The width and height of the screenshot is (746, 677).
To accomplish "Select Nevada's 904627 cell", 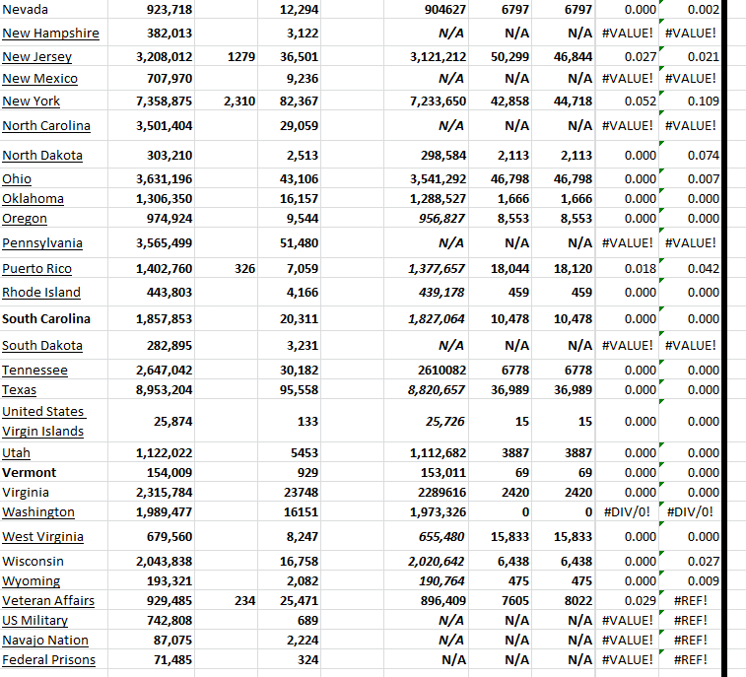I will point(427,10).
